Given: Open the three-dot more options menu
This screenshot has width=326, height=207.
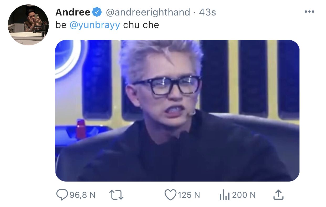Looking at the screenshot, I should 309,12.
